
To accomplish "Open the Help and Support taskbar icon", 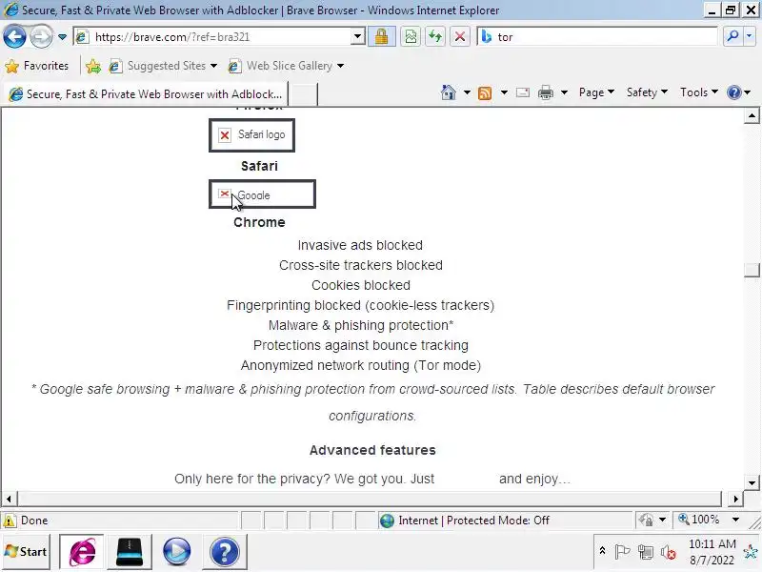I will pyautogui.click(x=225, y=552).
